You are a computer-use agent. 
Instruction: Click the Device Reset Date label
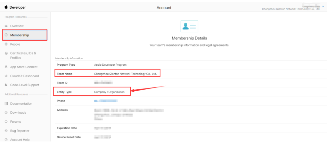point(69,137)
